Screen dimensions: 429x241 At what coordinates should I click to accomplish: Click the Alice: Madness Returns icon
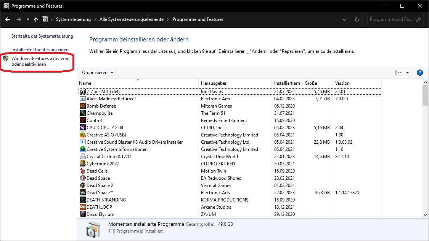(x=83, y=99)
